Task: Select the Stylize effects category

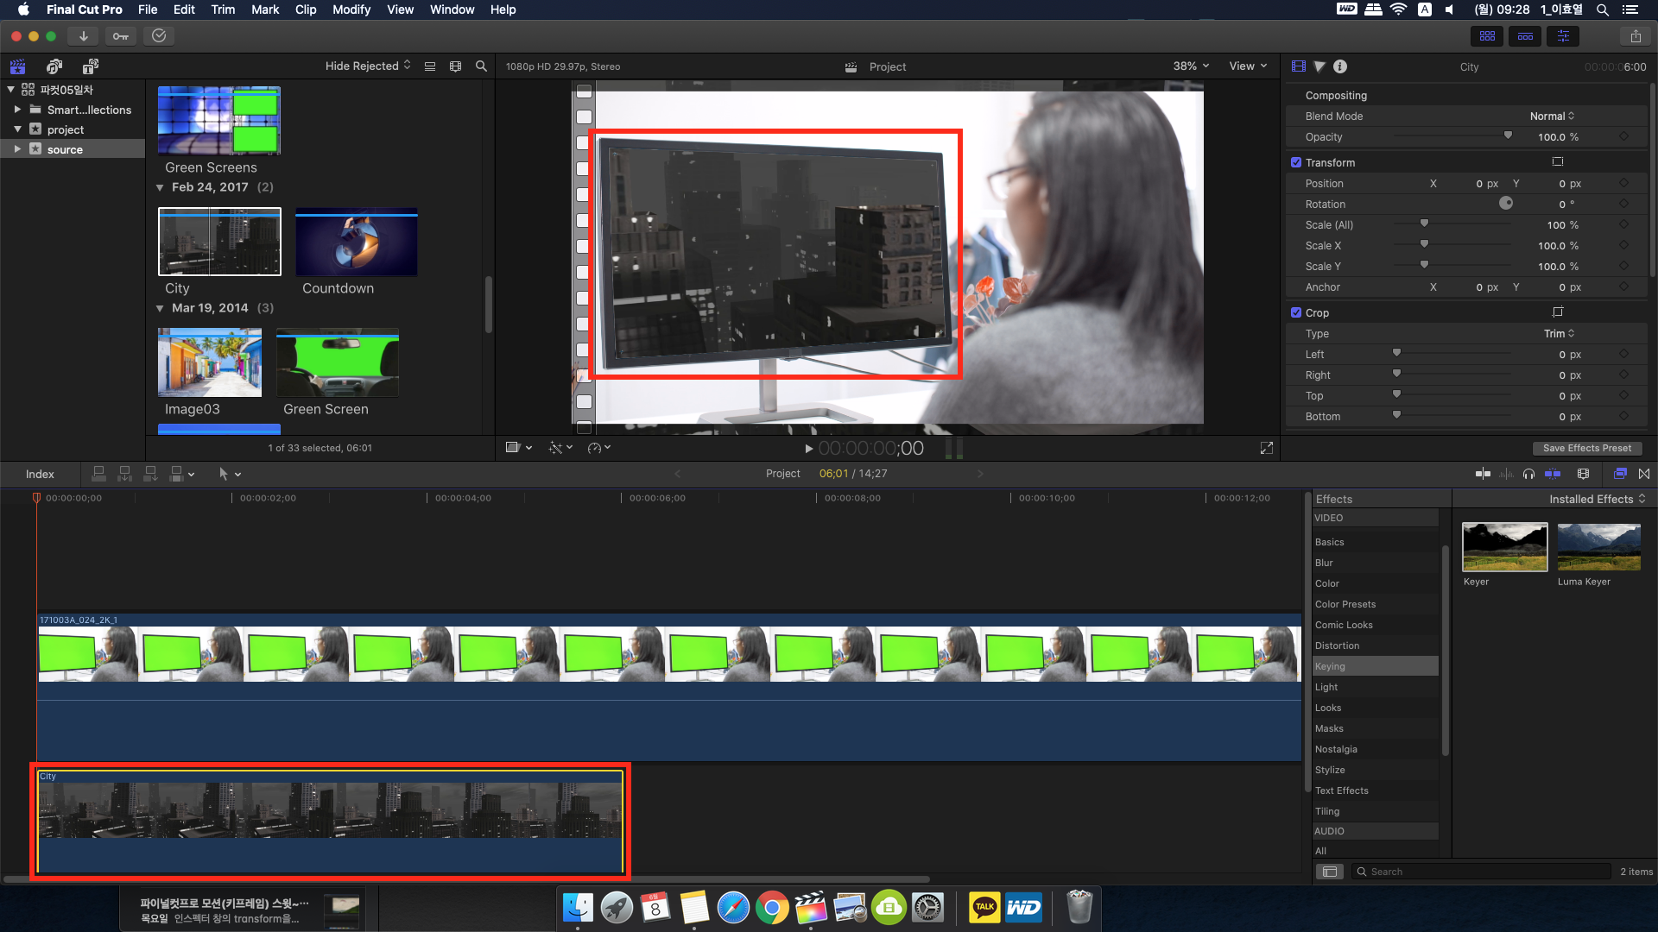Action: 1375,770
